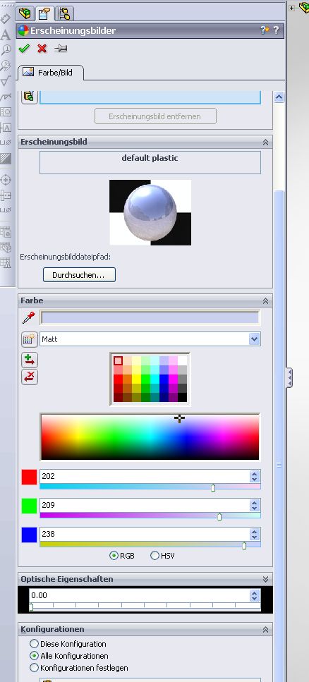The height and width of the screenshot is (682, 309).
Task: Switch to the Farbe/Bild tab
Action: 51,73
